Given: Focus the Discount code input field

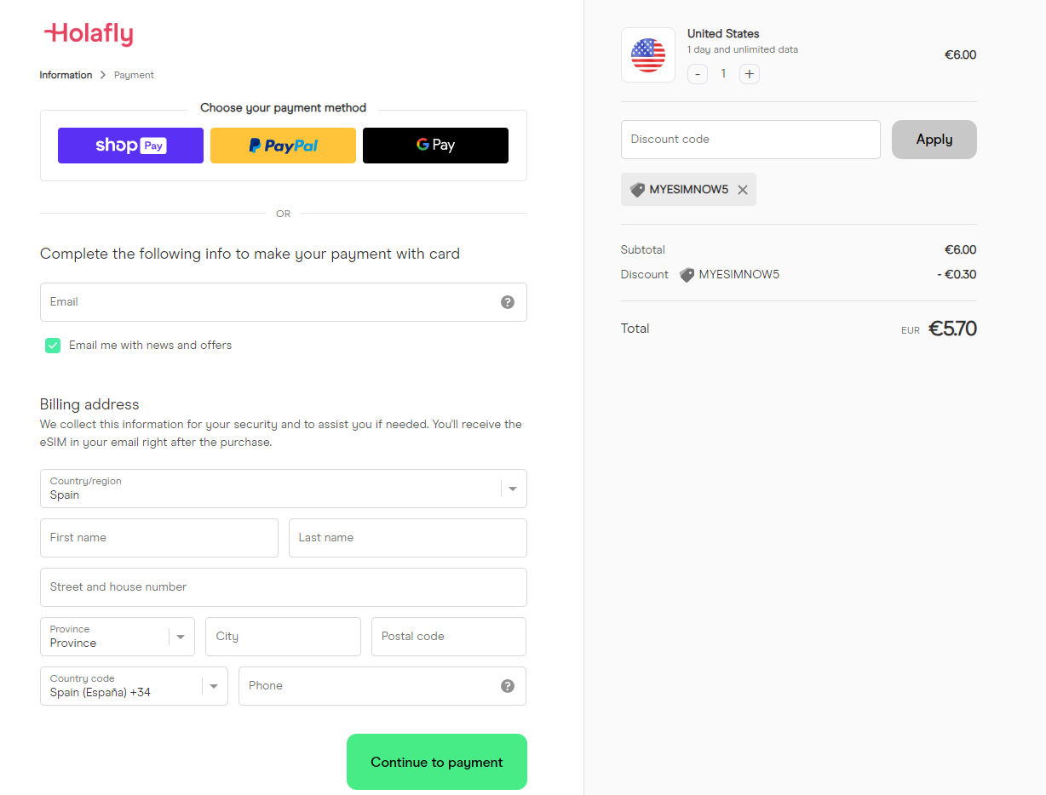Looking at the screenshot, I should 750,140.
